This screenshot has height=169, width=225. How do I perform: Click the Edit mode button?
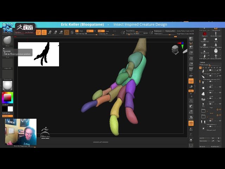point(38,32)
